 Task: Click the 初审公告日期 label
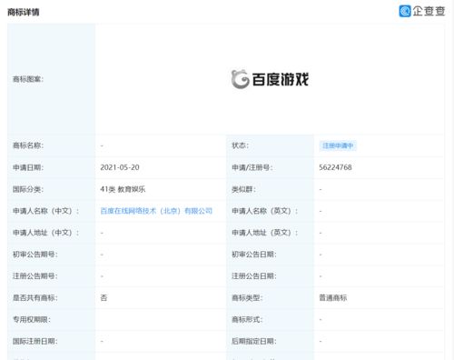coord(254,255)
